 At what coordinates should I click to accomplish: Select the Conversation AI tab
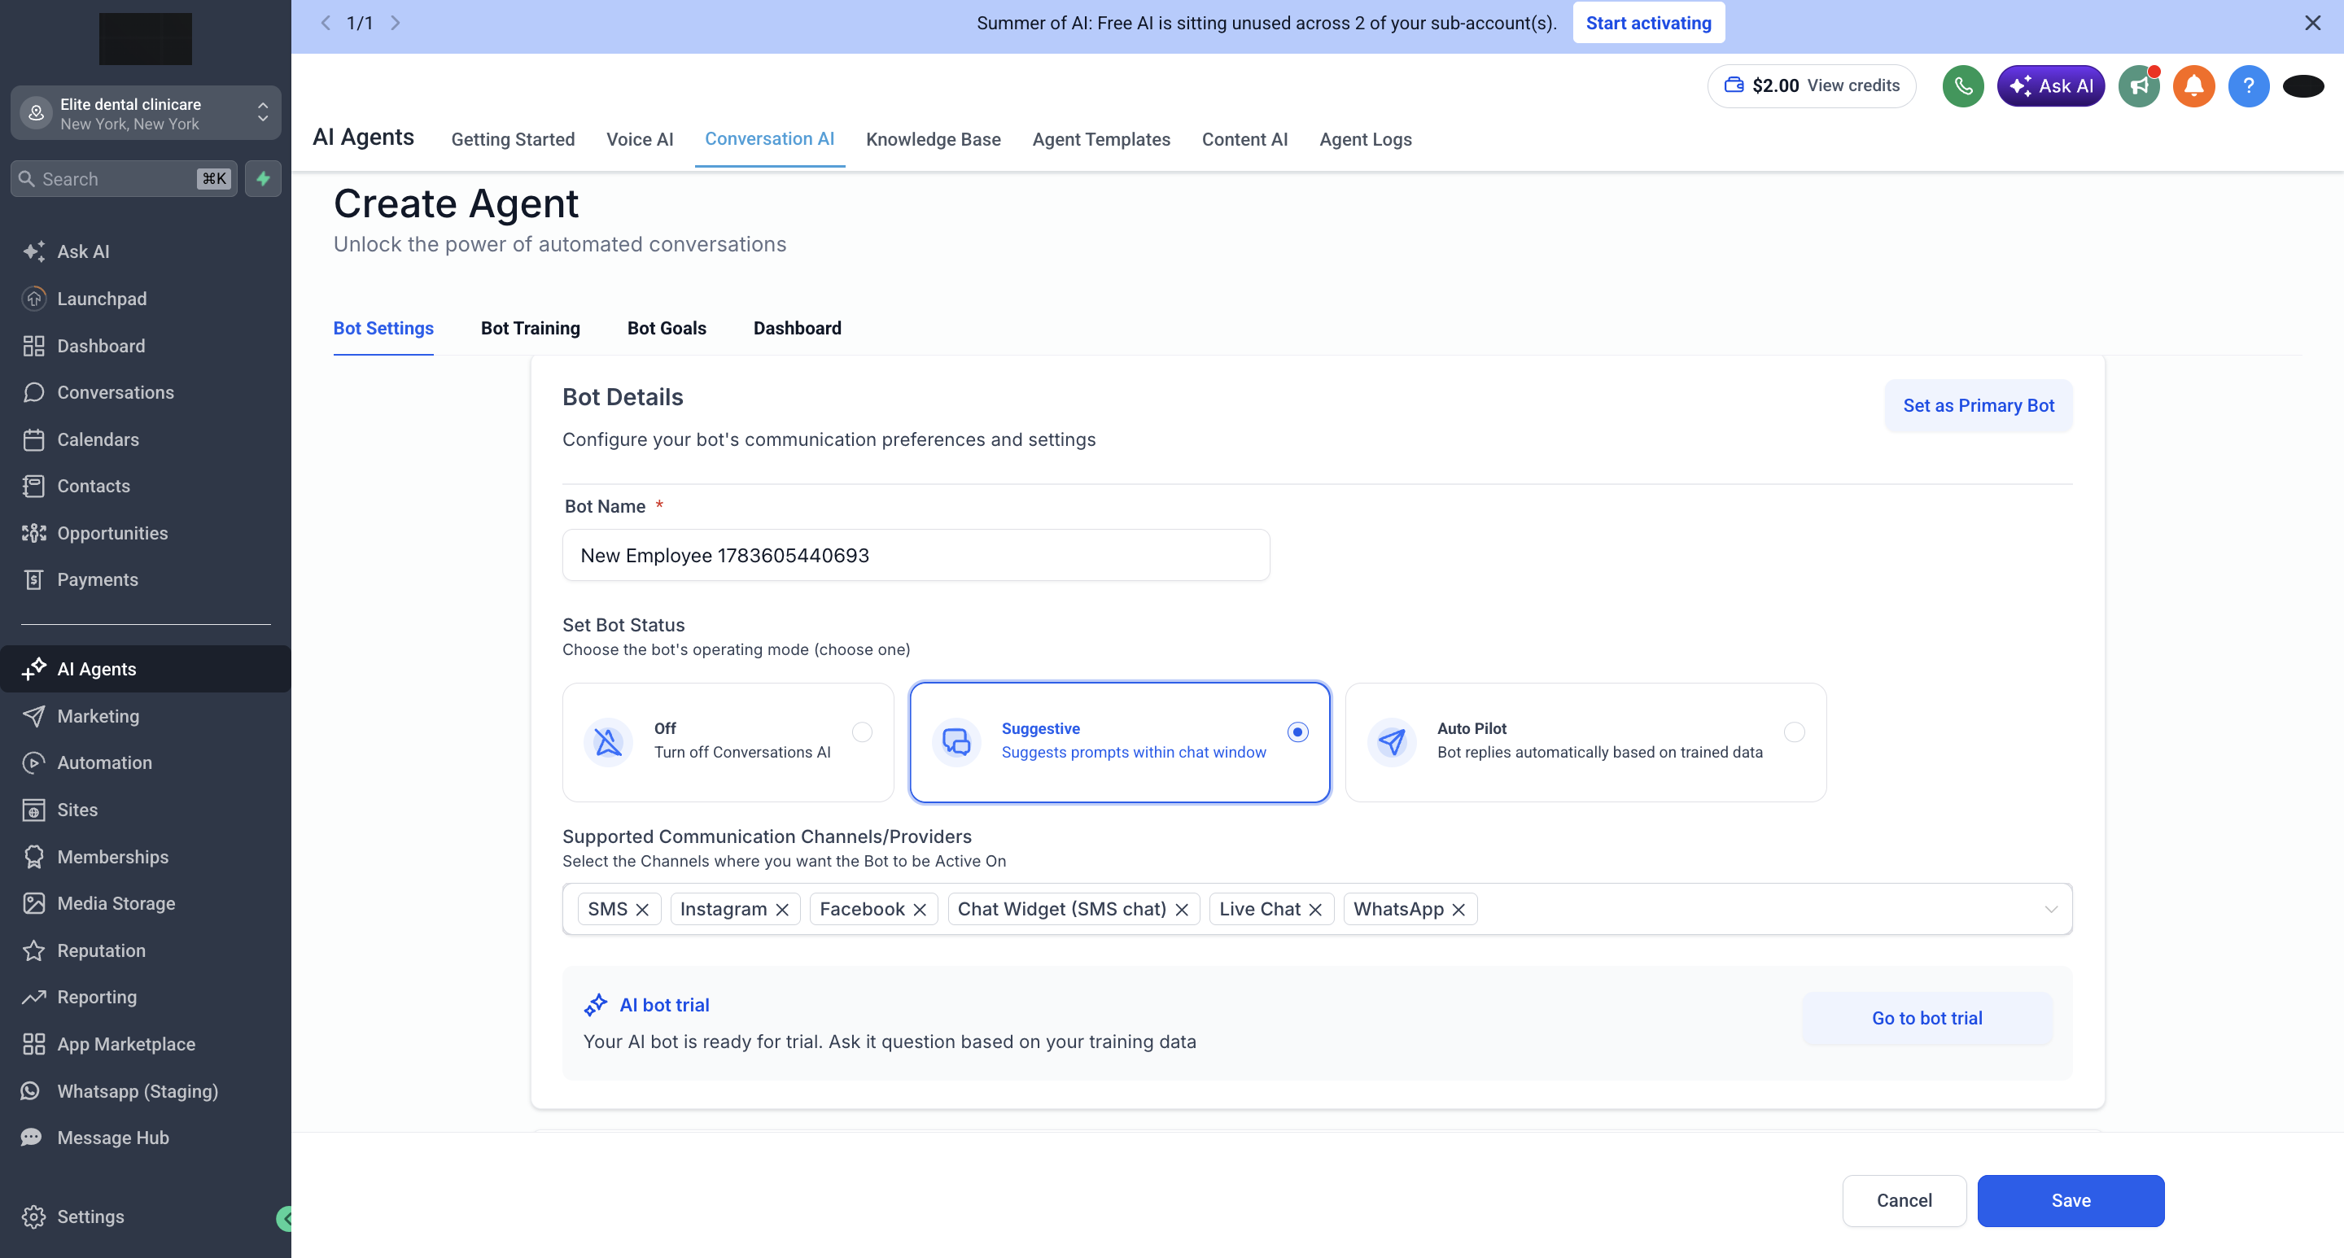click(770, 139)
